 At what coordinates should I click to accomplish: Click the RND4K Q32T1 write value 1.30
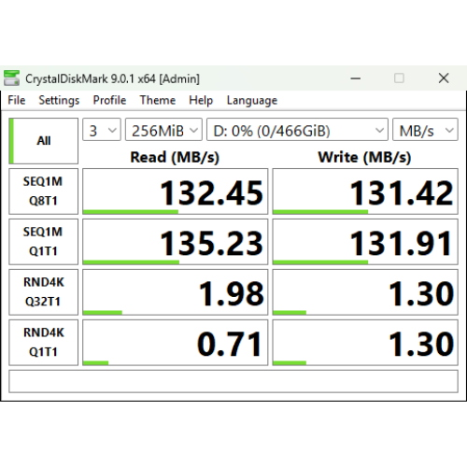click(x=365, y=292)
